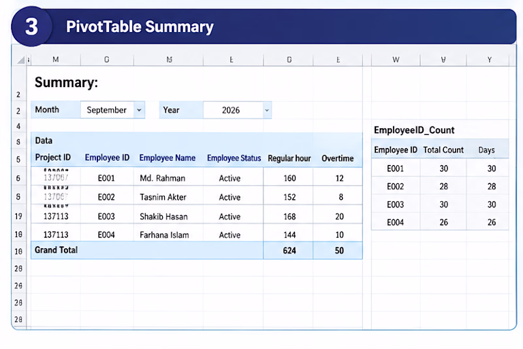Click E003 in the EmployeeID_Count table
This screenshot has width=523, height=349.
coord(396,204)
